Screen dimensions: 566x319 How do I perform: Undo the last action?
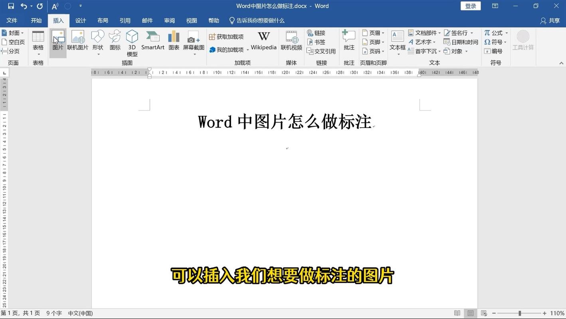24,6
